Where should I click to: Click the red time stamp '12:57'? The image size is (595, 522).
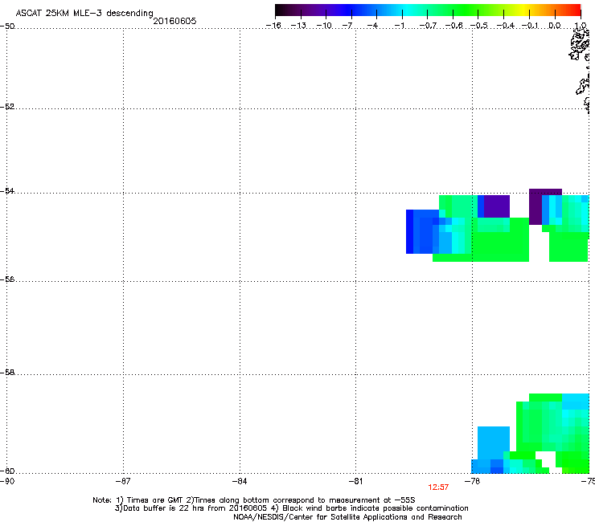pyautogui.click(x=438, y=487)
